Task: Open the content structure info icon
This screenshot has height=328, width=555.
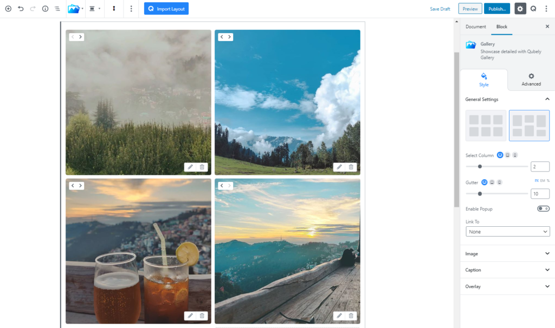Action: coord(45,9)
